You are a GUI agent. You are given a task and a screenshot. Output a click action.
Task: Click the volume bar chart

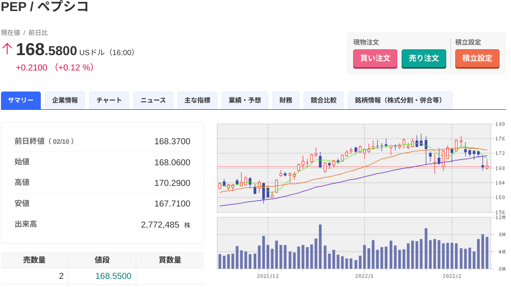354,243
